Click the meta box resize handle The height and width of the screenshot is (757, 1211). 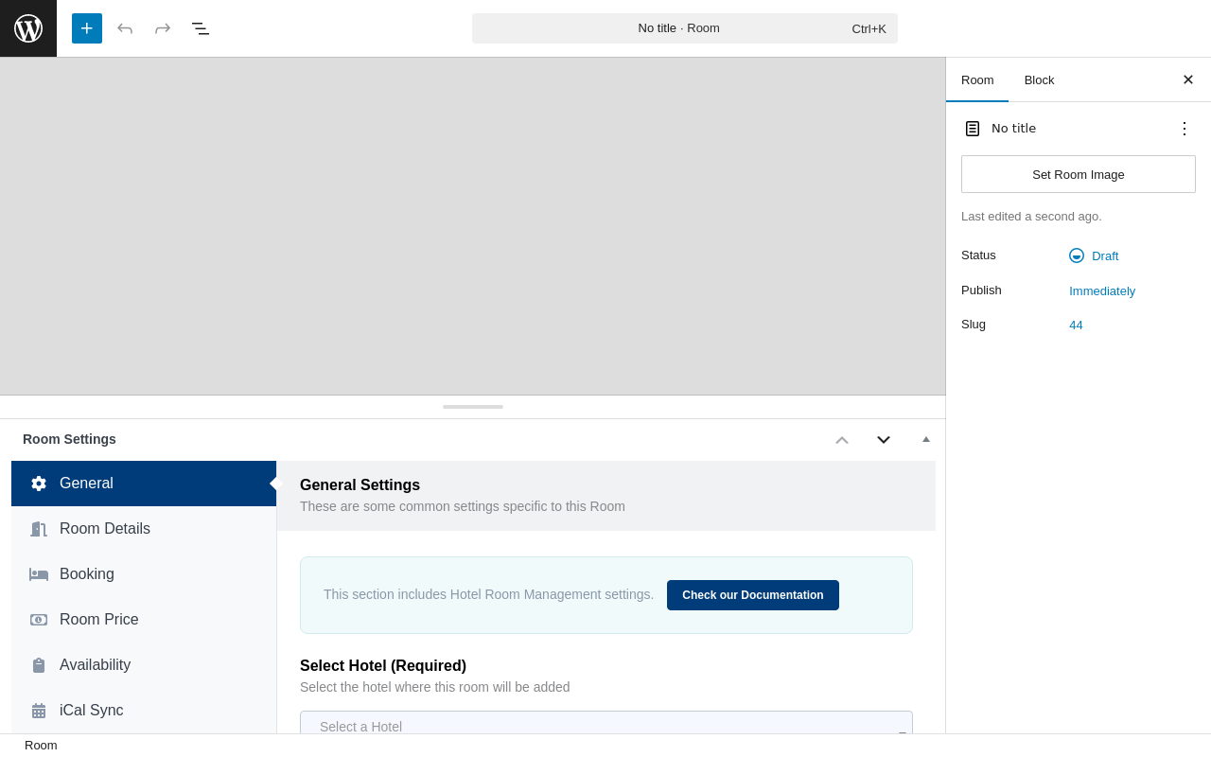[473, 407]
